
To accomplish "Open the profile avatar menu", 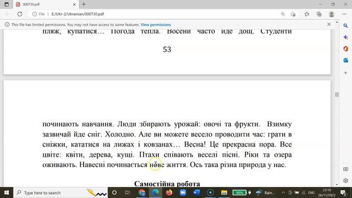I will coord(332,14).
